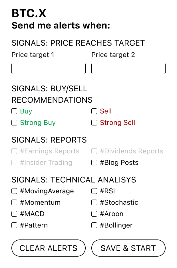Image resolution: width=177 pixels, height=268 pixels.
Task: Enable the Sell recommendation alert
Action: 94,111
